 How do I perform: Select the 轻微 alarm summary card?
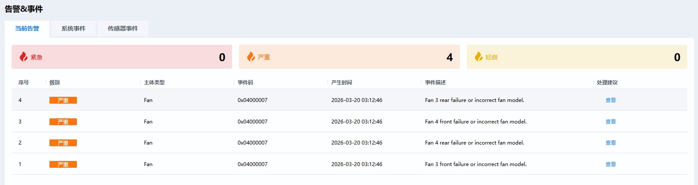point(577,57)
